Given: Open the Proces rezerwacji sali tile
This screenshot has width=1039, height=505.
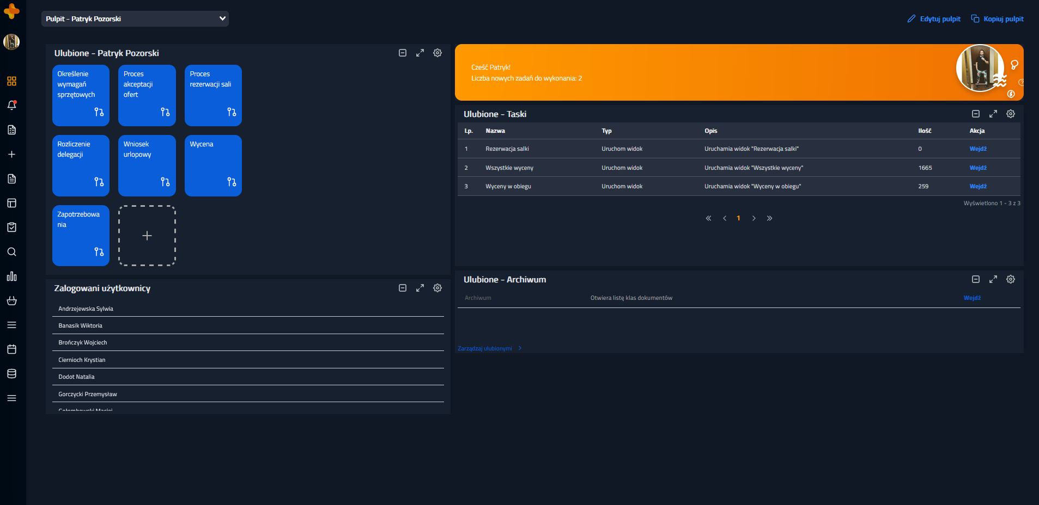Looking at the screenshot, I should click(213, 95).
